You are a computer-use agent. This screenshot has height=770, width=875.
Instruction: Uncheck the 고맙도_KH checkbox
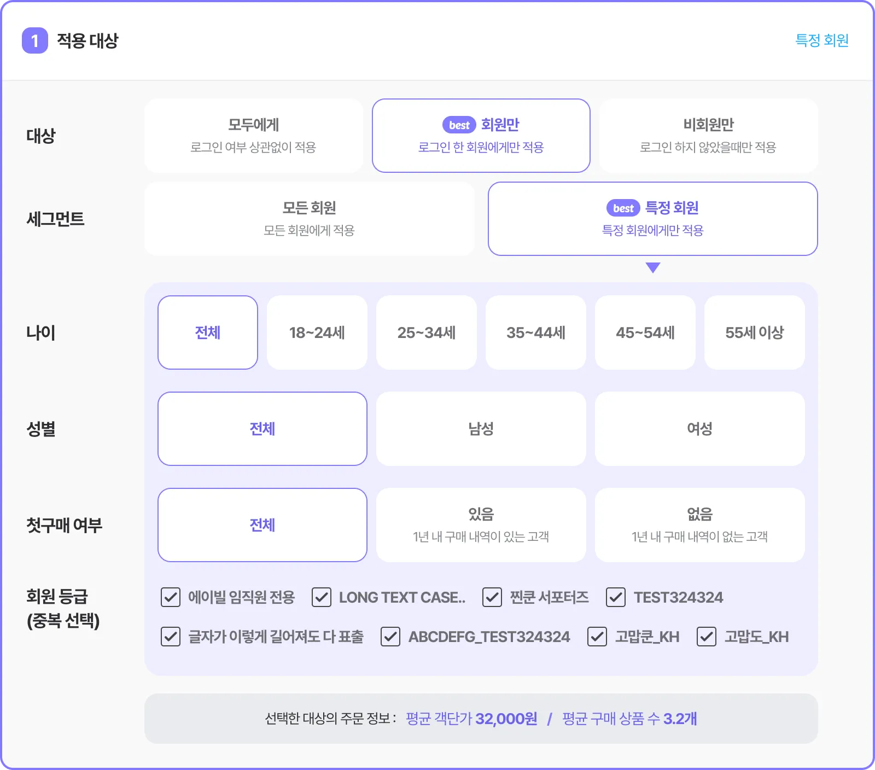pyautogui.click(x=707, y=637)
